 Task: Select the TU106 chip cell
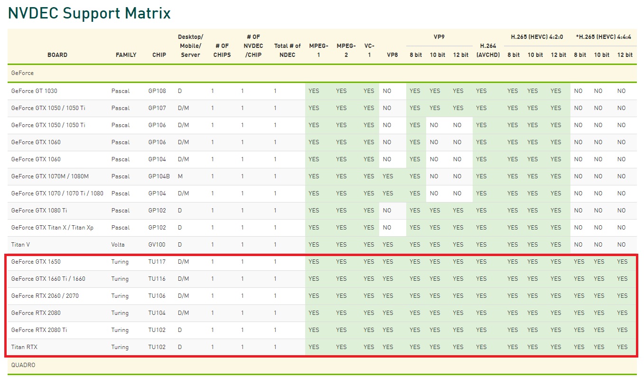point(157,296)
